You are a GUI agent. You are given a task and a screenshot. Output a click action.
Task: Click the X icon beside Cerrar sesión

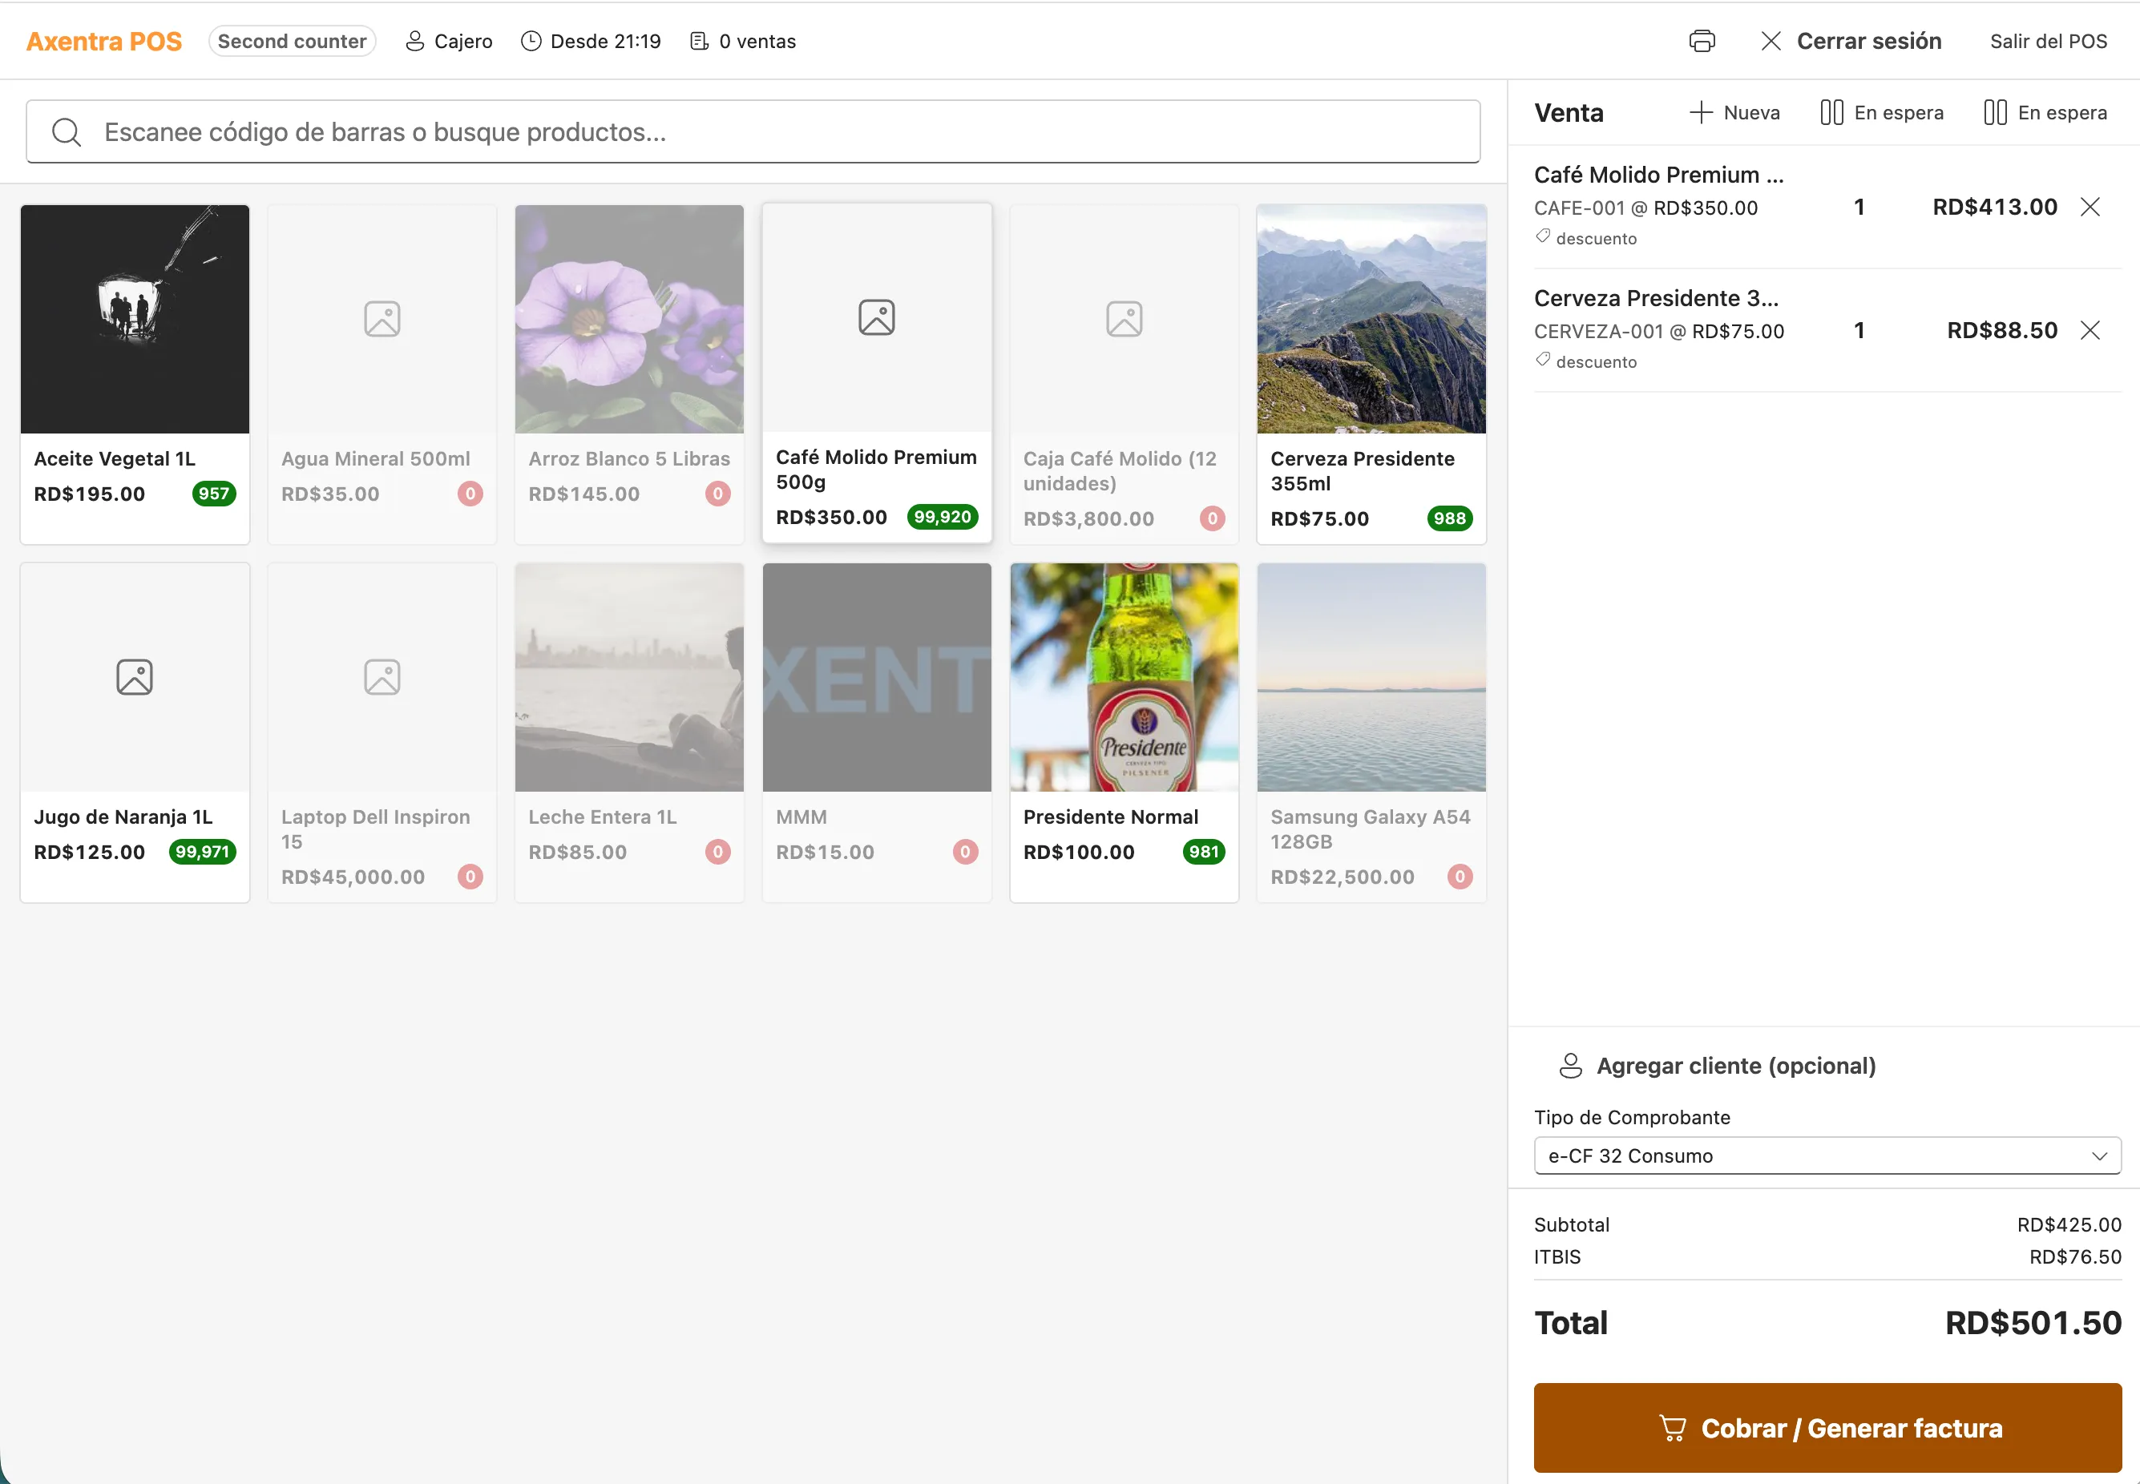[1771, 41]
